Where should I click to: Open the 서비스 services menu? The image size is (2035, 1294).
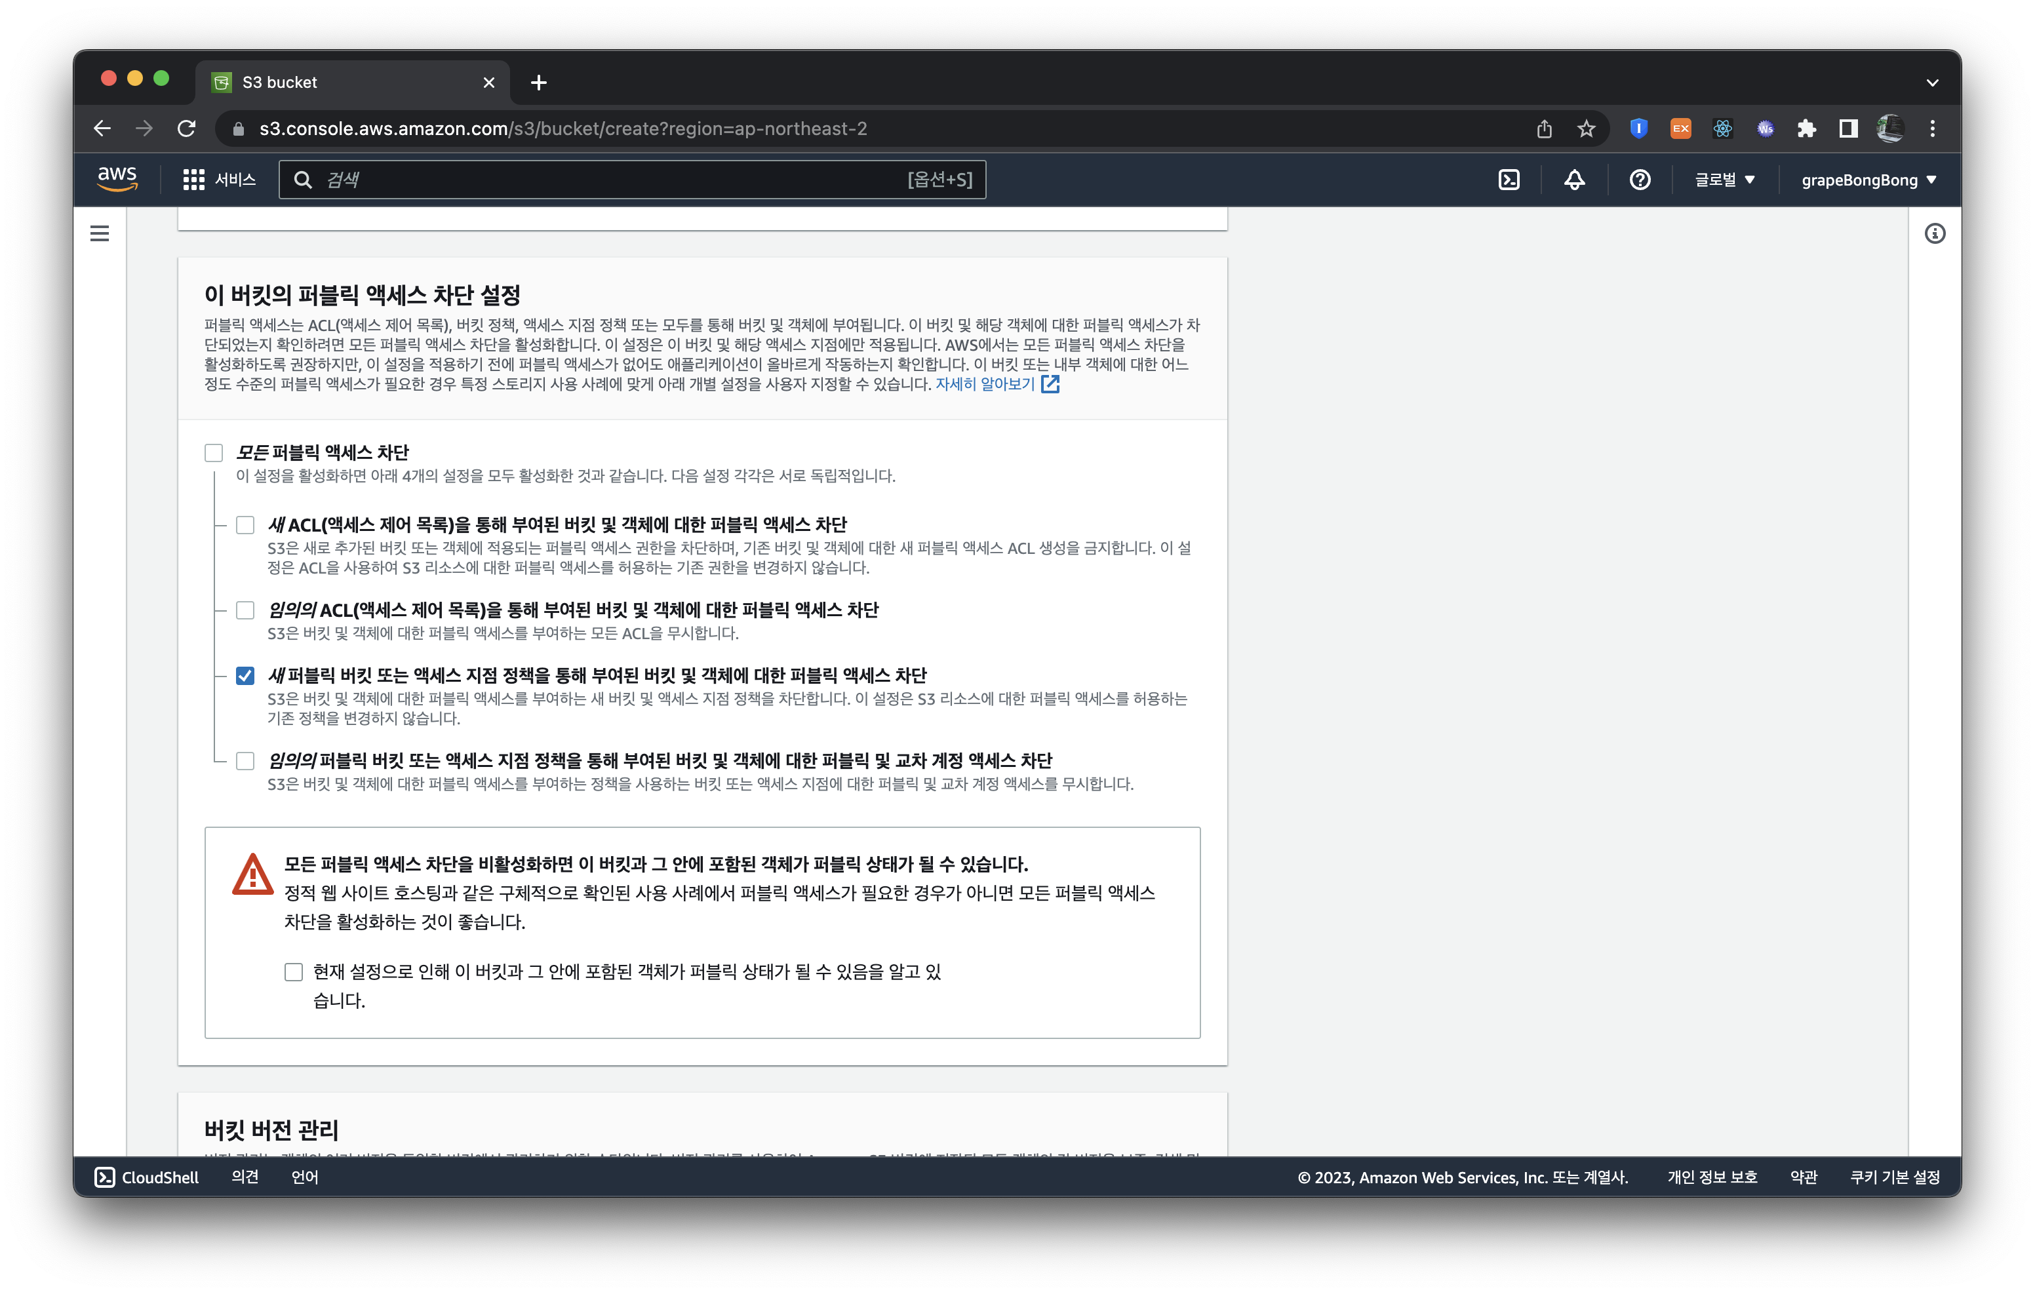pos(220,179)
